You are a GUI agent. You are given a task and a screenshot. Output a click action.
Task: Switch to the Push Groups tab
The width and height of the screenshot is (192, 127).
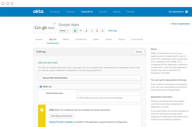pos(137,39)
